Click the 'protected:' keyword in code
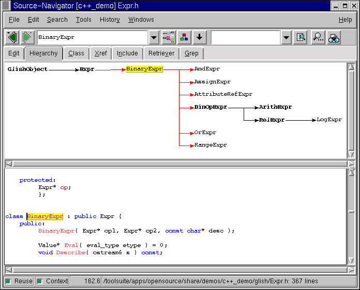 [x=37, y=180]
